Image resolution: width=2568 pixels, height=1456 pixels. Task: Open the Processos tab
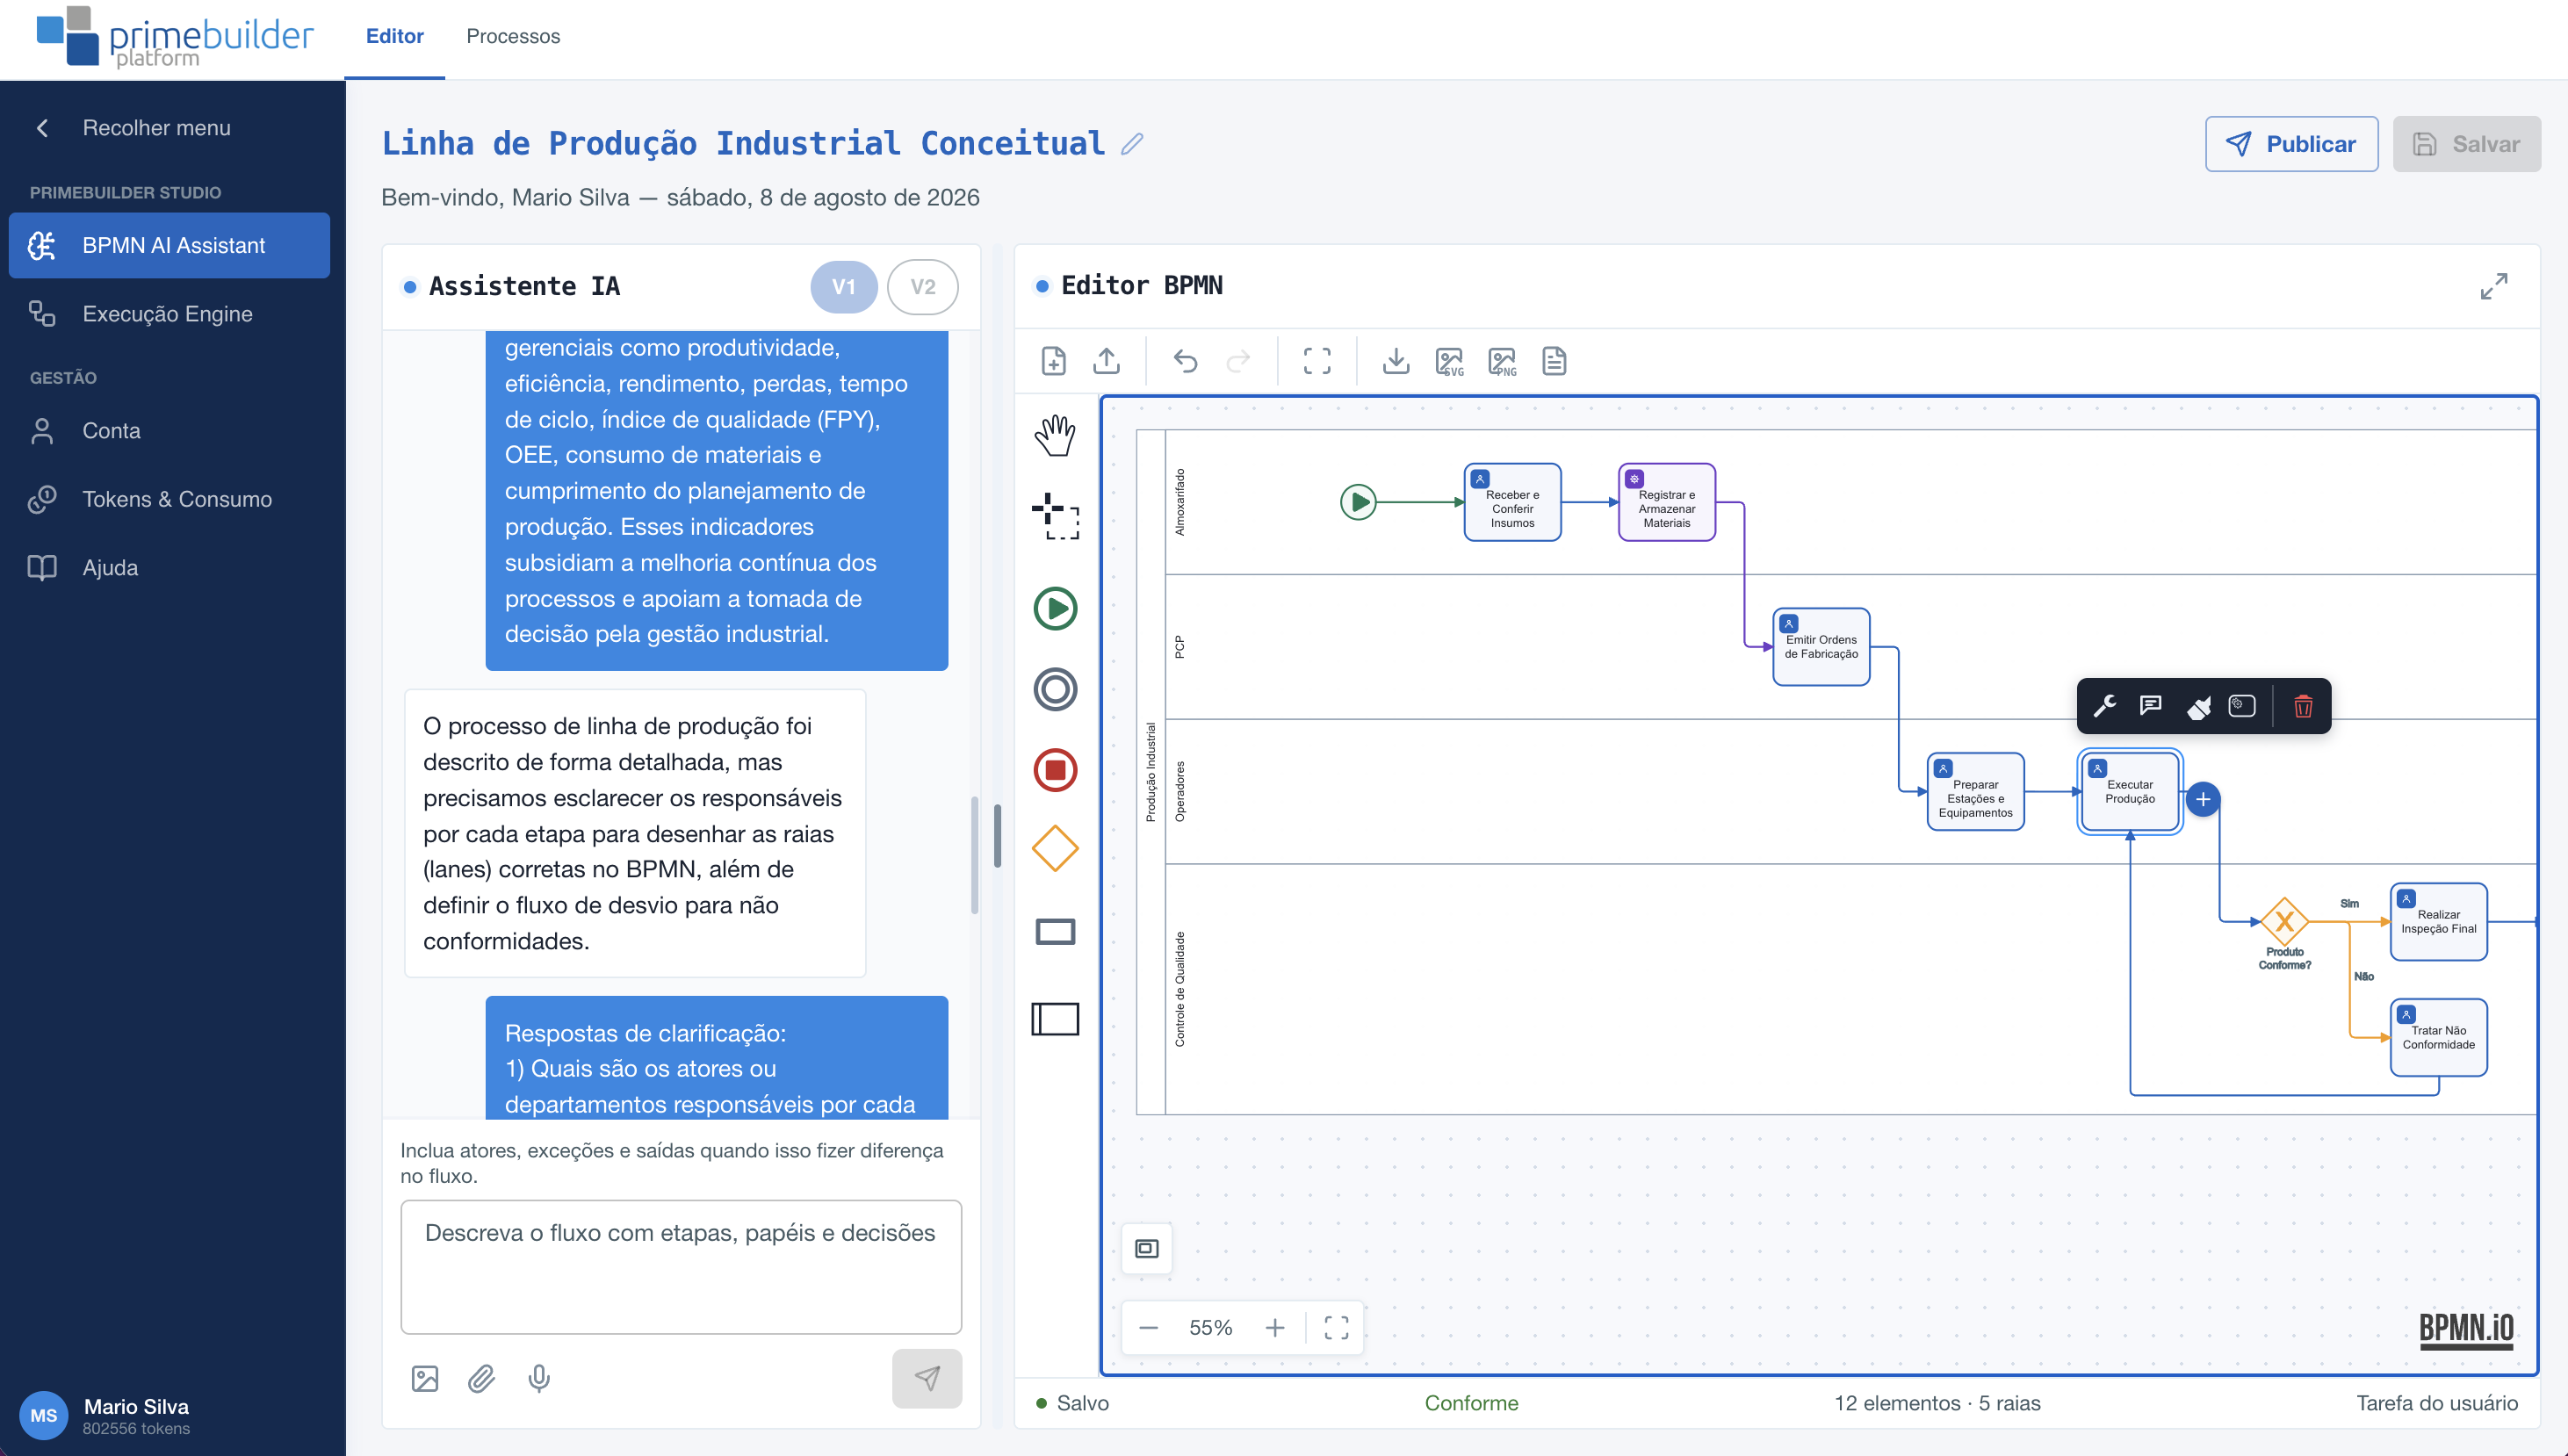point(513,36)
